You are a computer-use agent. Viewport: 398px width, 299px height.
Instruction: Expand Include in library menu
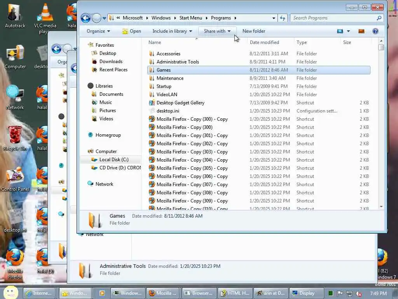[x=172, y=31]
